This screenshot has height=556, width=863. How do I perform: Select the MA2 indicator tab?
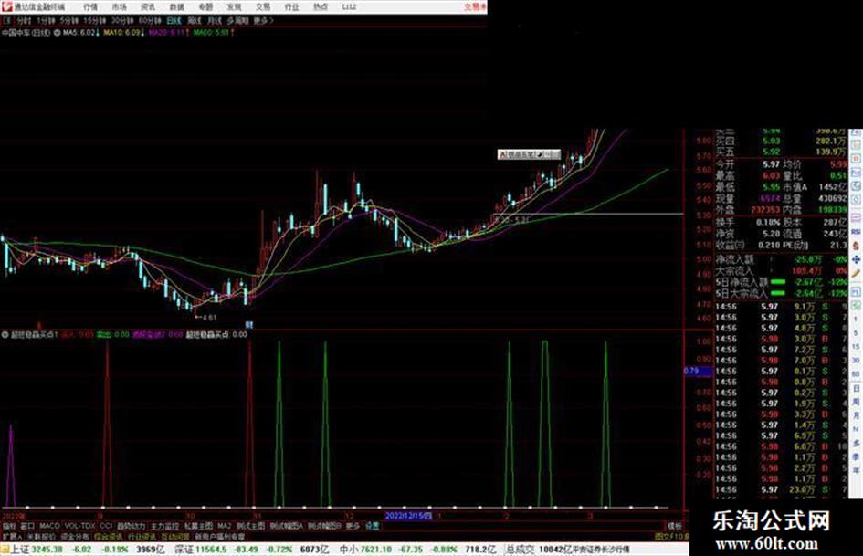(224, 526)
